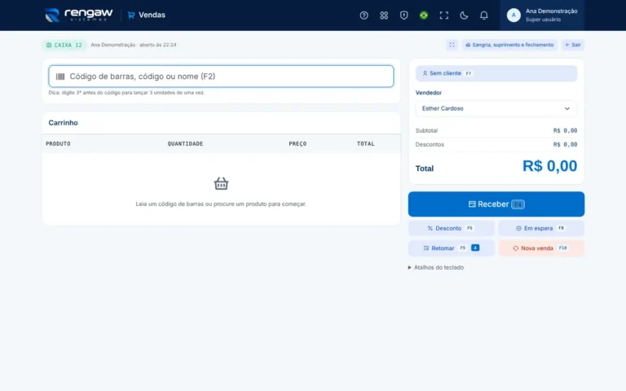The width and height of the screenshot is (626, 391).
Task: Click the Rengaw Sistemas logo
Action: pos(78,15)
